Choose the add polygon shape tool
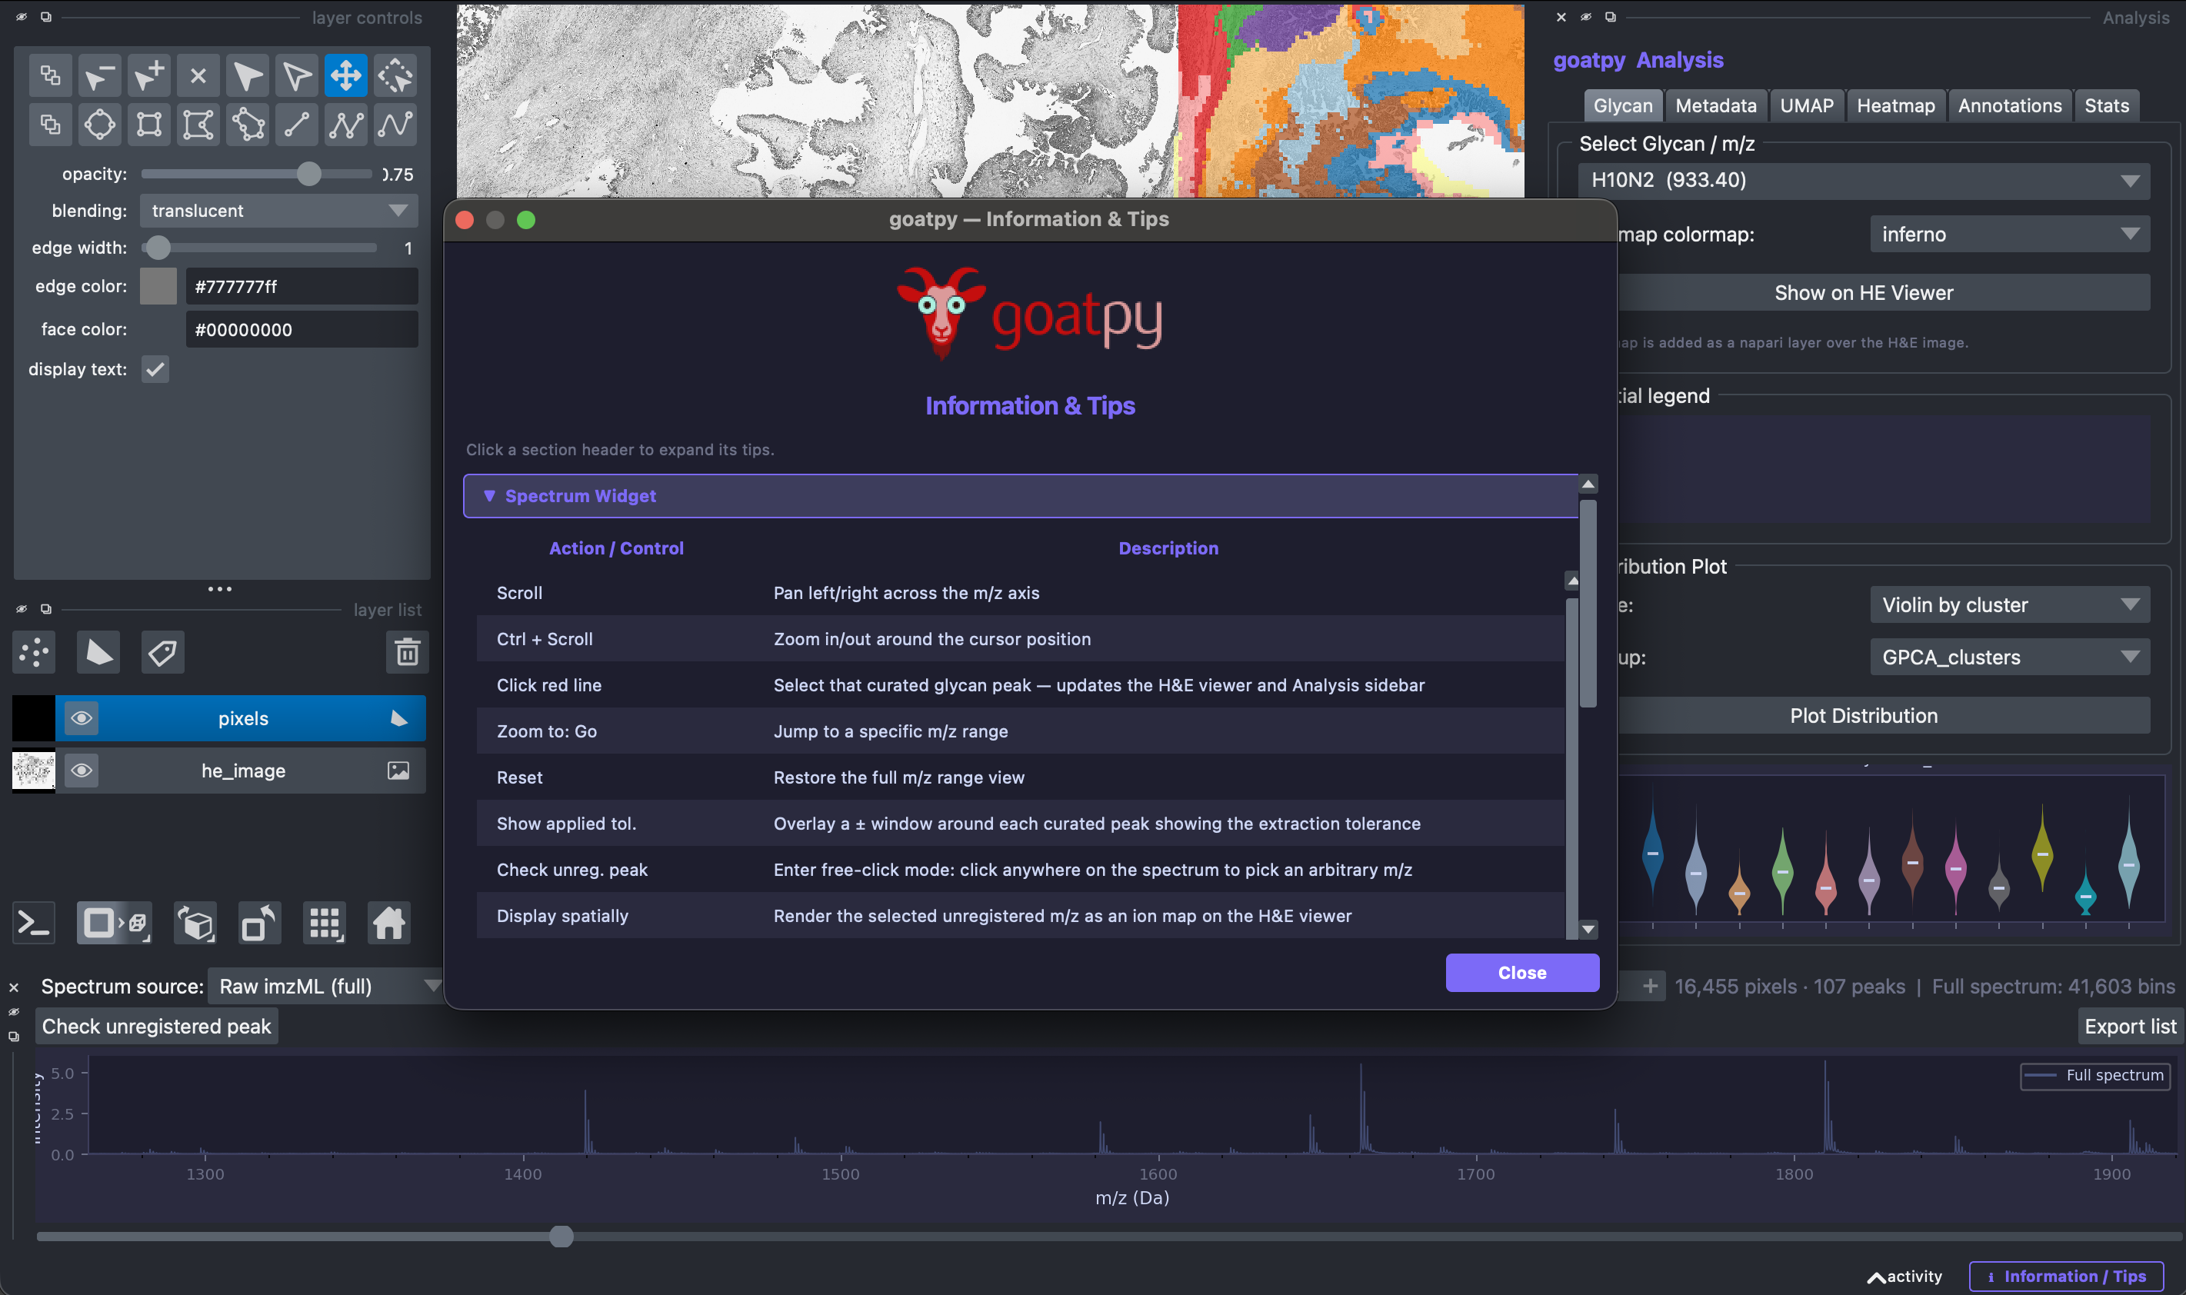 (248, 125)
